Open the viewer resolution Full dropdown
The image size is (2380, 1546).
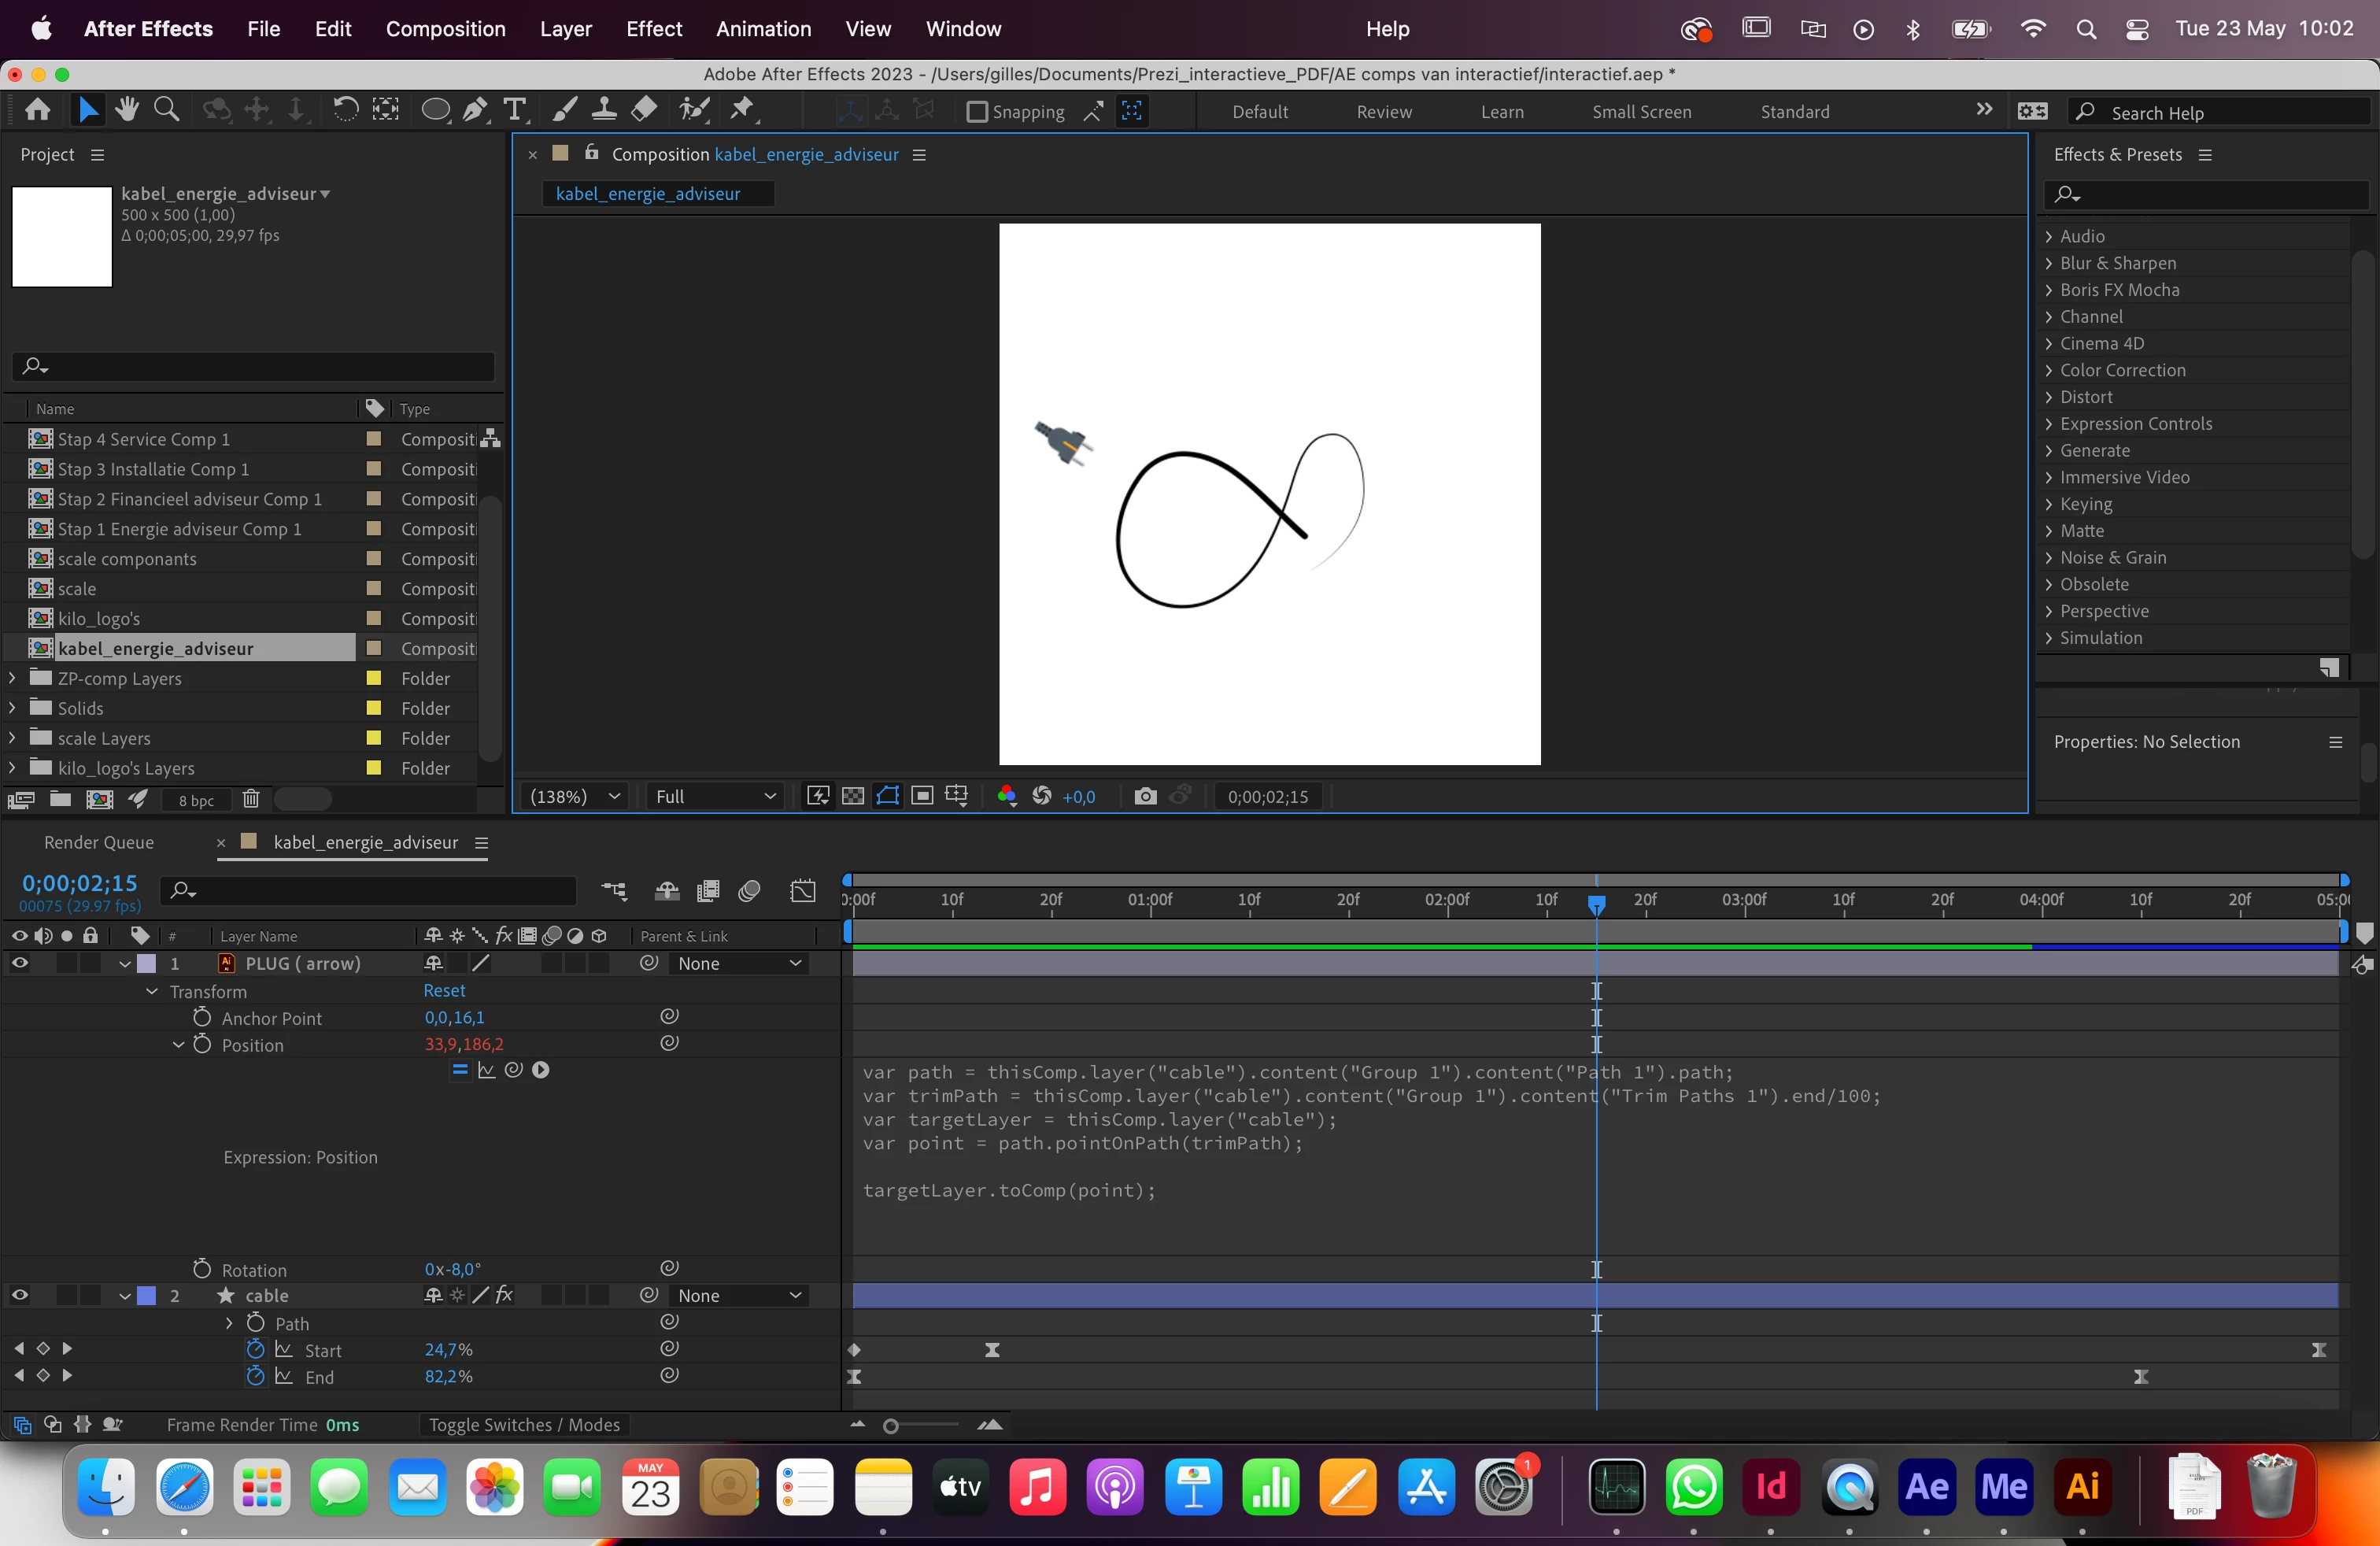[x=714, y=796]
